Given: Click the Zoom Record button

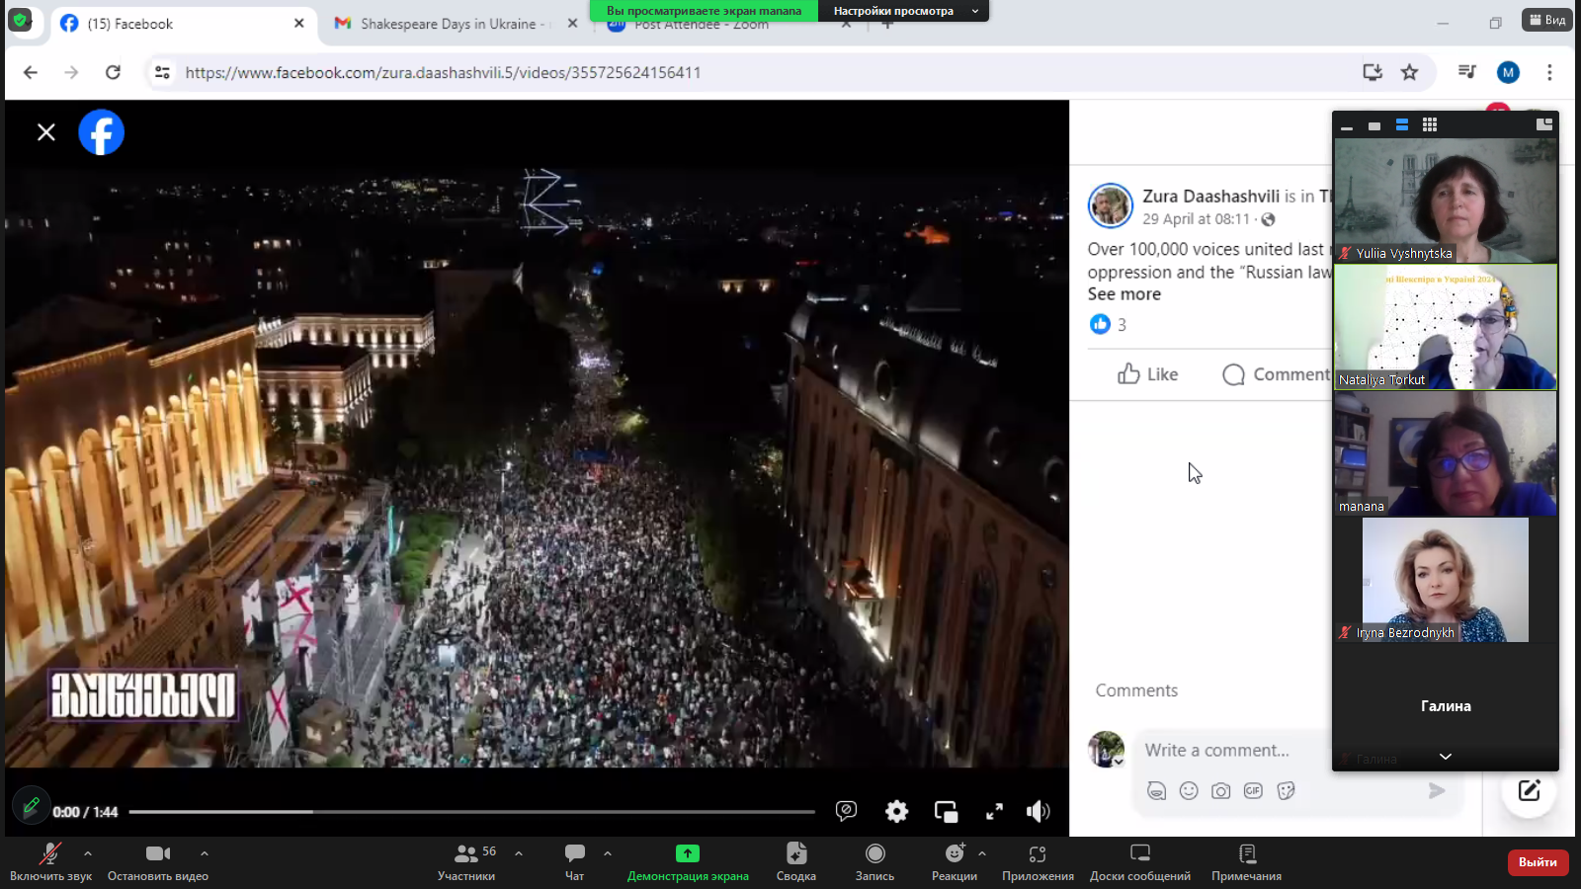Looking at the screenshot, I should [x=874, y=860].
